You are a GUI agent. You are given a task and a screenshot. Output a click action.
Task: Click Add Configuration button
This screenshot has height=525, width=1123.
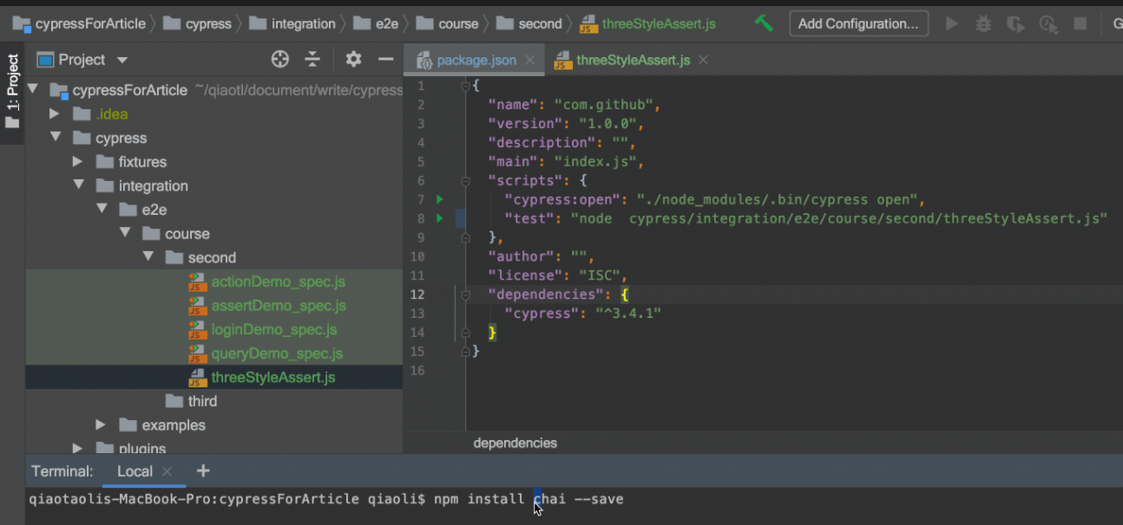click(x=858, y=23)
